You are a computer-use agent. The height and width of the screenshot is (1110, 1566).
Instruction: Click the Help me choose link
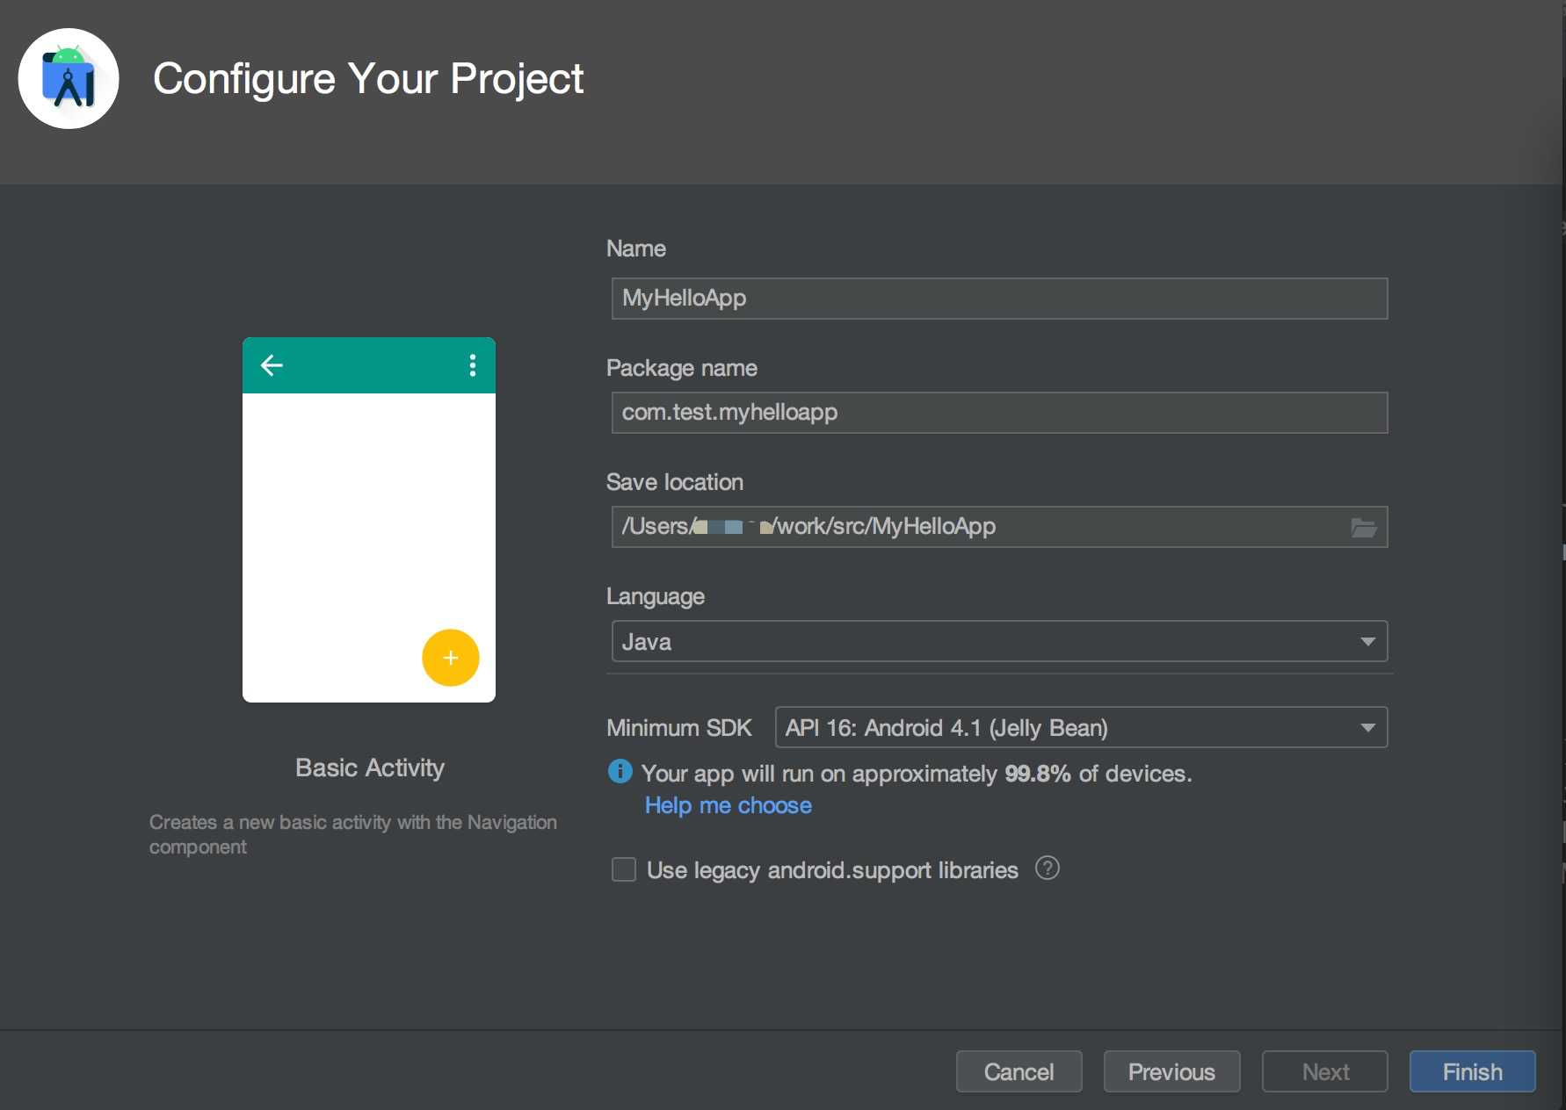(x=728, y=805)
